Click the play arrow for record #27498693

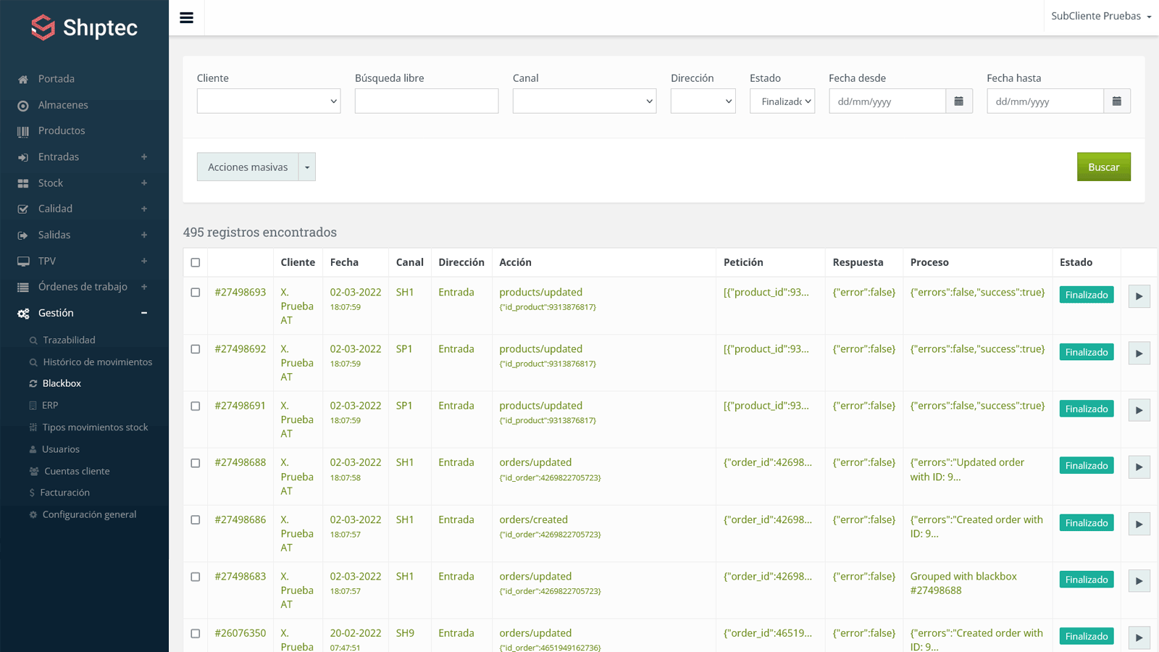tap(1139, 296)
